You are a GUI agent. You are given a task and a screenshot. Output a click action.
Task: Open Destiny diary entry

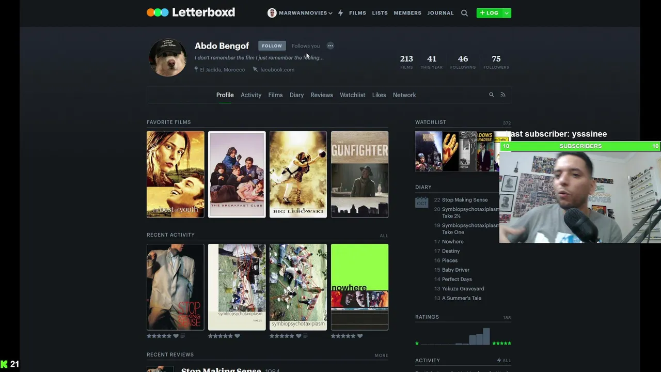tap(451, 251)
